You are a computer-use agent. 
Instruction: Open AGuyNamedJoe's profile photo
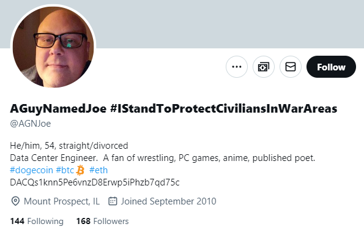[53, 47]
